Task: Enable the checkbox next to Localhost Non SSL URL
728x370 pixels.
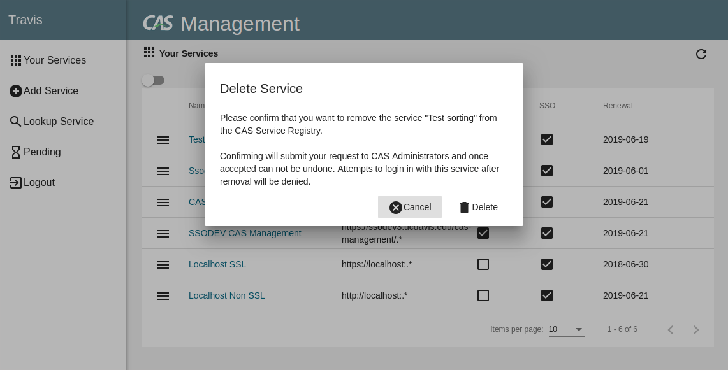Action: click(x=483, y=295)
